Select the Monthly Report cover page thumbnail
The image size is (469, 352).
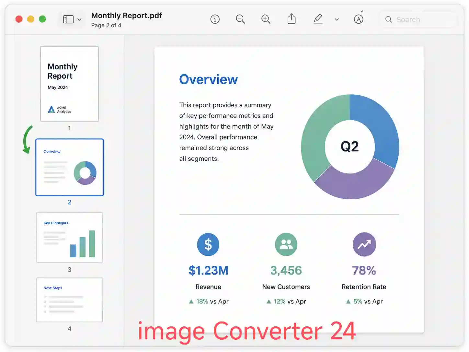pos(69,84)
